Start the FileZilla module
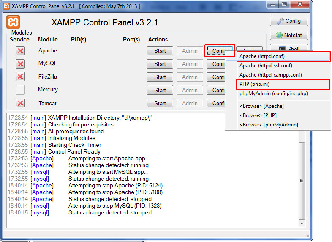Image resolution: width=332 pixels, height=242 pixels. pyautogui.click(x=160, y=77)
